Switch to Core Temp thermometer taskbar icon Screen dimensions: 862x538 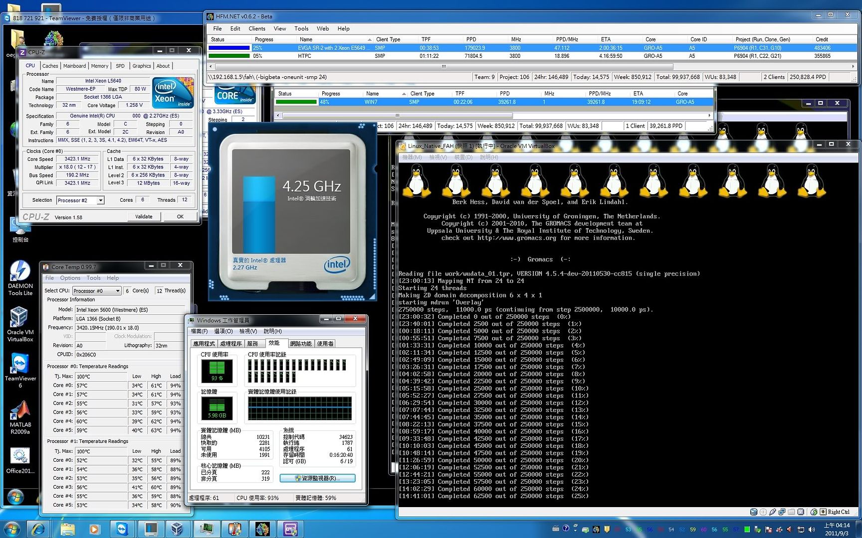234,529
